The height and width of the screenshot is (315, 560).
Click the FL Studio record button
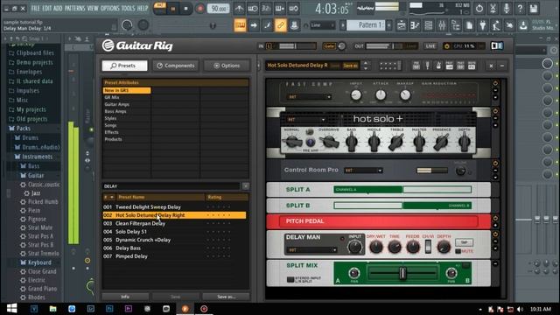[x=200, y=9]
